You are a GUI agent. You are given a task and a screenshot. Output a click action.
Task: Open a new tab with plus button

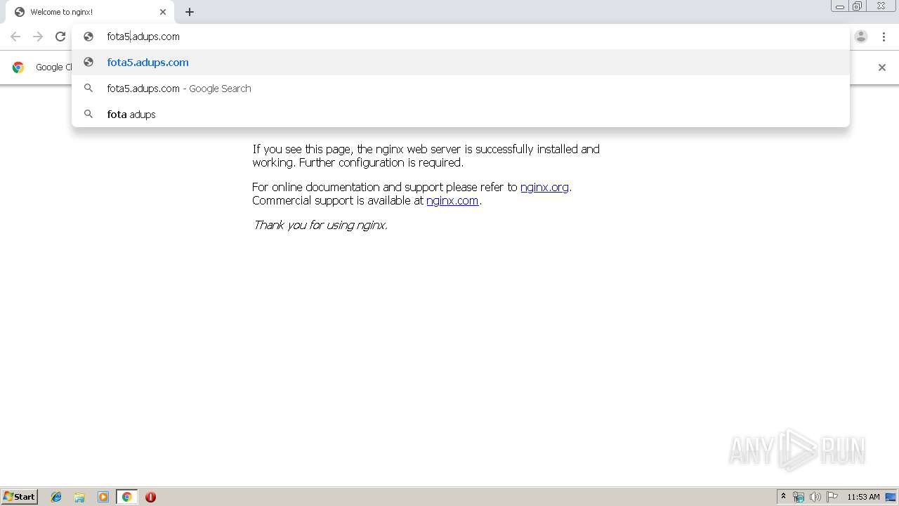[190, 12]
